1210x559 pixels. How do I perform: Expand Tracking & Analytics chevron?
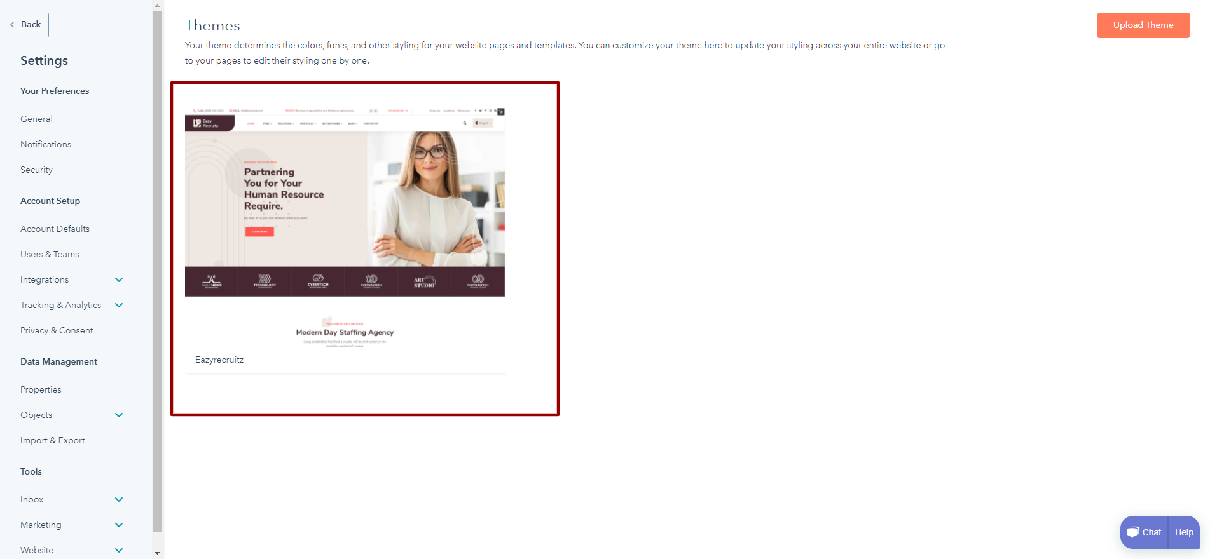(119, 305)
